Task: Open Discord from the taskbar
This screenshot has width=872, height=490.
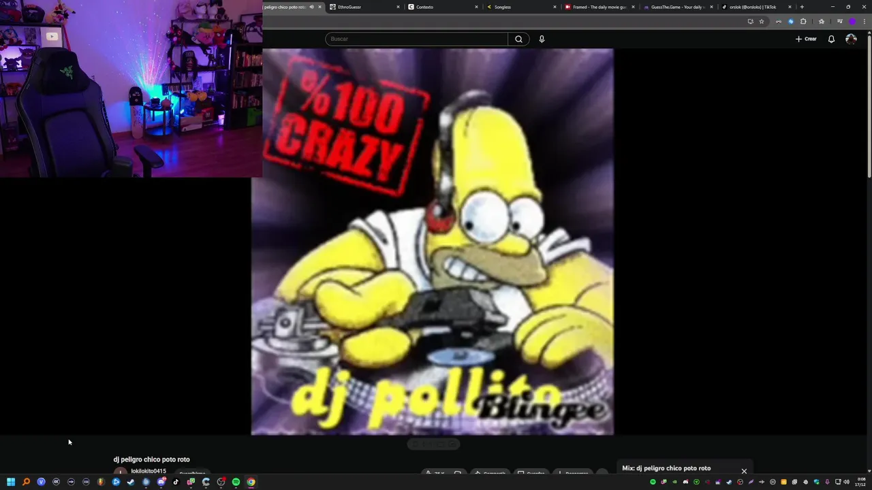Action: 161,482
